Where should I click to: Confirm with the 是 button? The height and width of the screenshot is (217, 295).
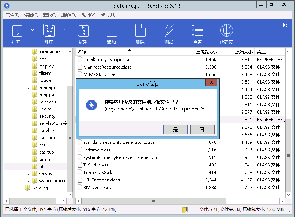click(175, 129)
